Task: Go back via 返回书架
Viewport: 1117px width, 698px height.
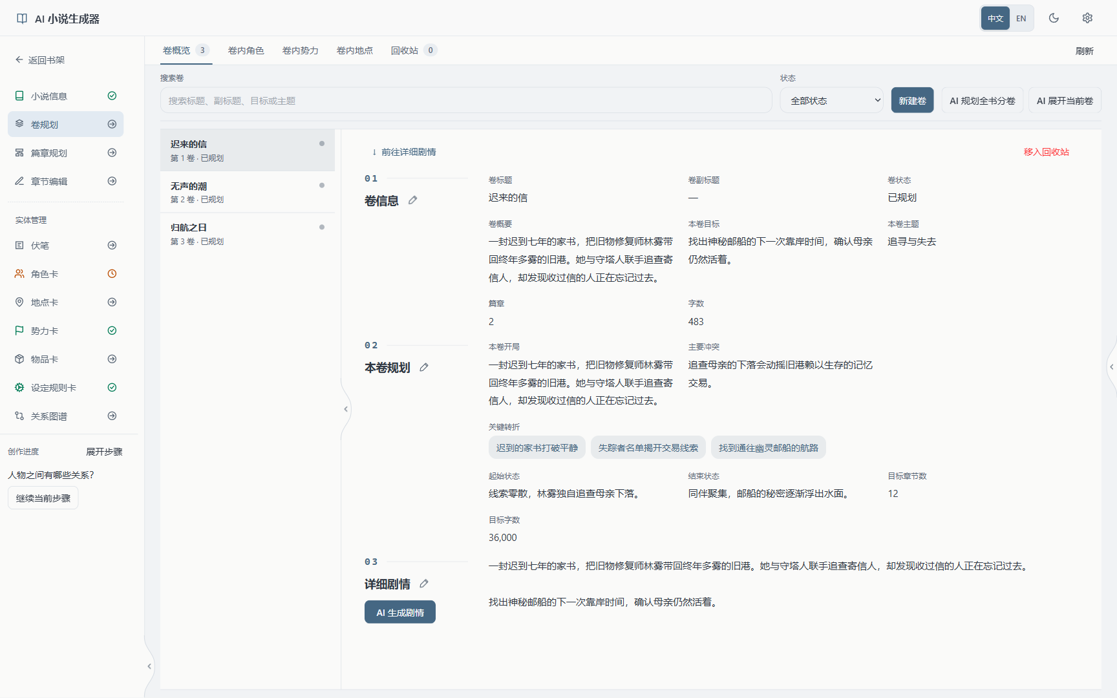Action: pos(40,60)
